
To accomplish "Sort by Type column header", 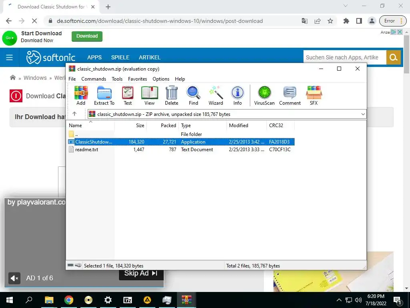I will [x=202, y=126].
